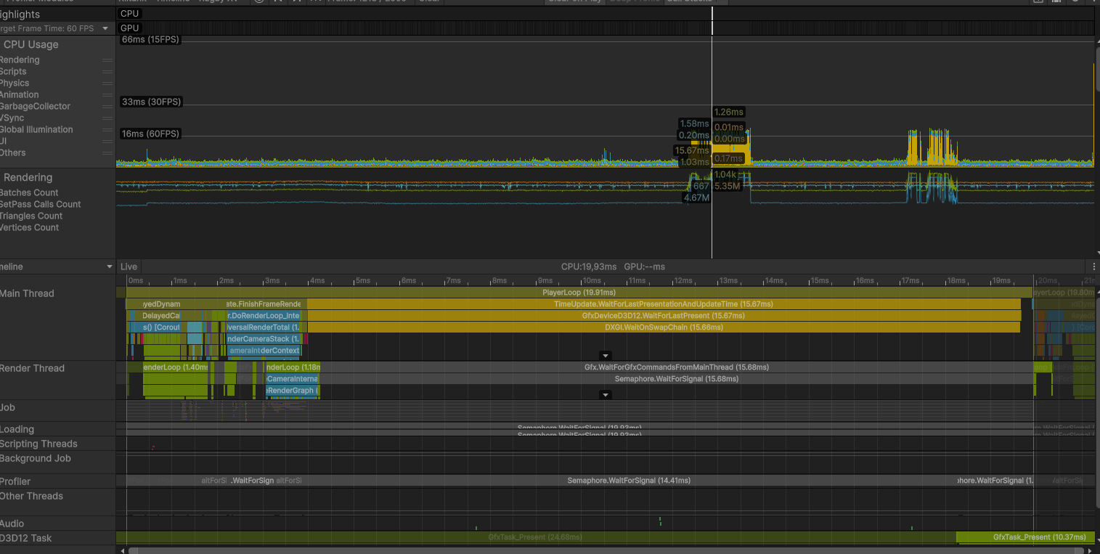Click the Scripts color swatch in CPU Usage legend
Viewport: 1100px width, 554px height.
tap(108, 71)
